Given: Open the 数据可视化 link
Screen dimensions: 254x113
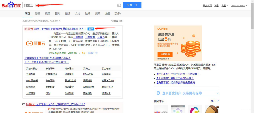Looking at the screenshot, I should pyautogui.click(x=107, y=87).
